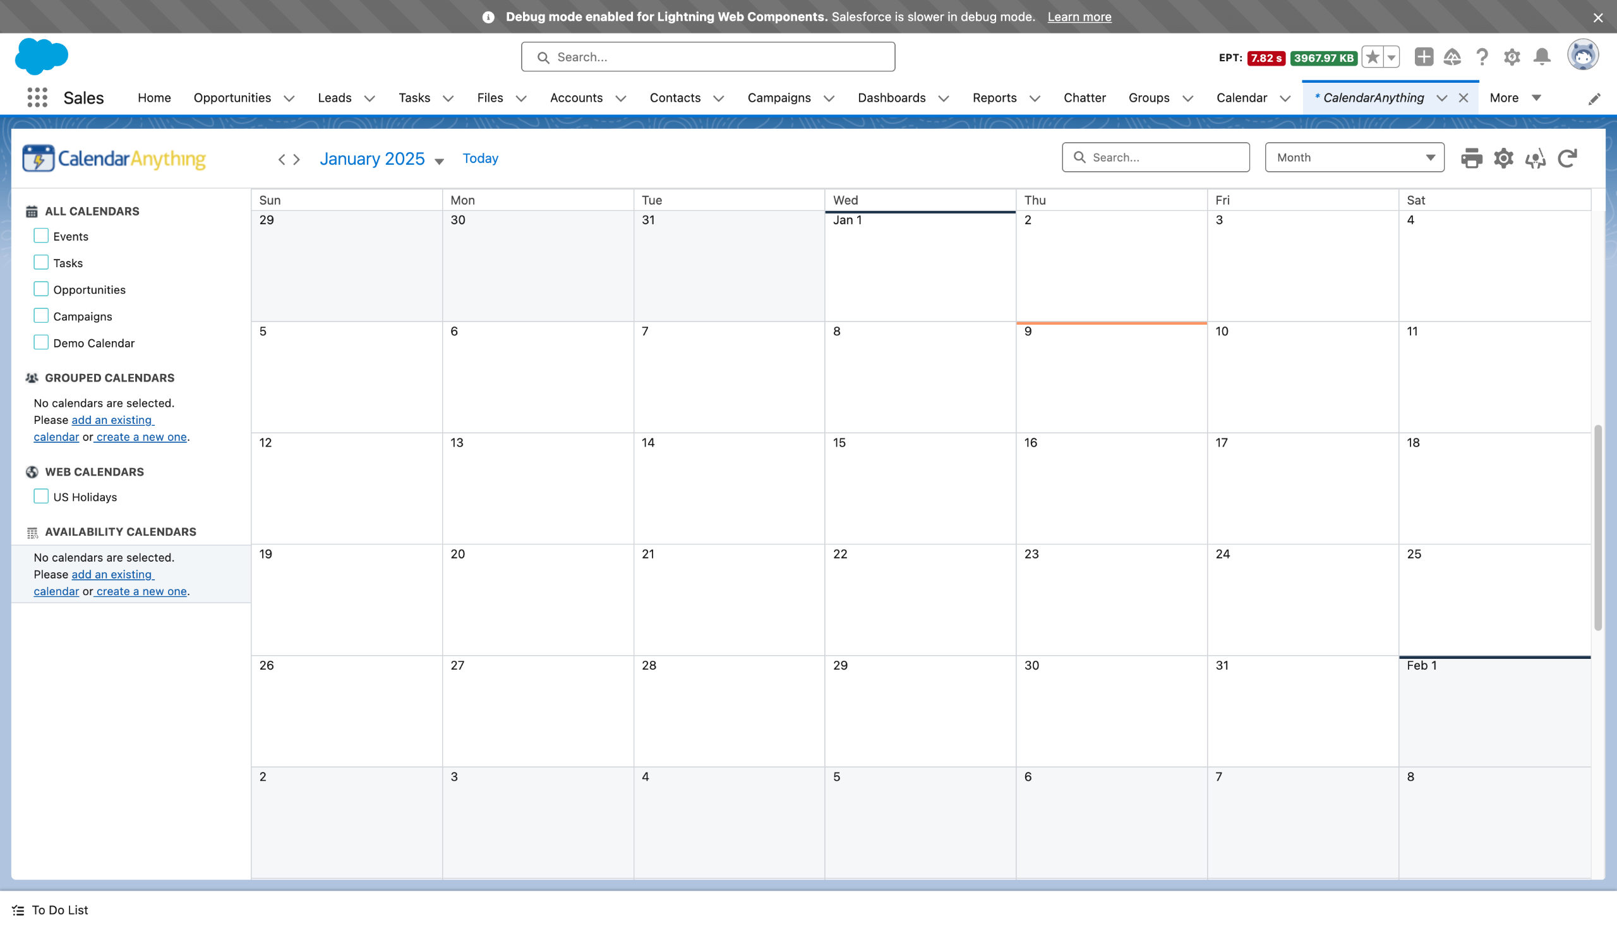This screenshot has height=928, width=1617.
Task: Click the Today link
Action: click(x=480, y=158)
